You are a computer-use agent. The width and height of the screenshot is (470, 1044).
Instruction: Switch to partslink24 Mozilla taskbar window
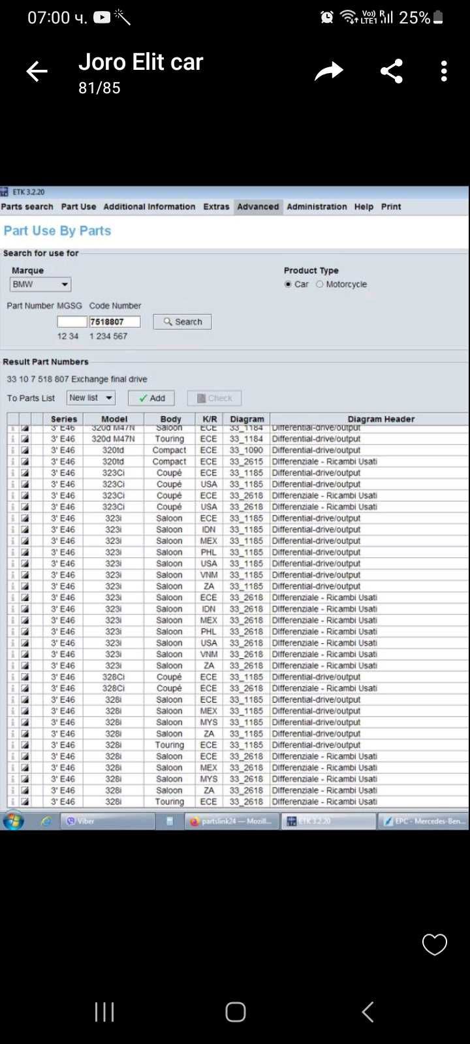pyautogui.click(x=232, y=821)
